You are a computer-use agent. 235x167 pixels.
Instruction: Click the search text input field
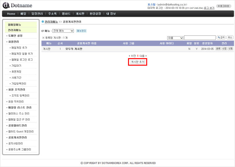click(200, 38)
